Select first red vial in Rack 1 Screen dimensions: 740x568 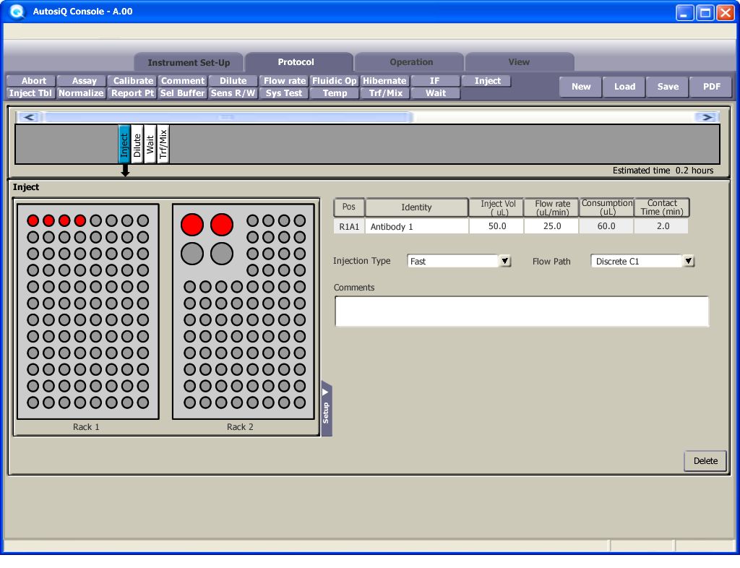coord(33,220)
